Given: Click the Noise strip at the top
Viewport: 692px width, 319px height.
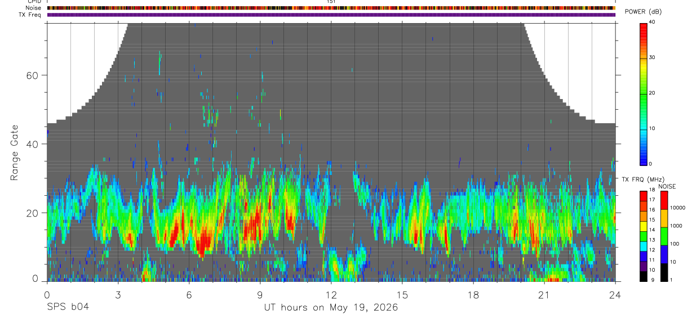Looking at the screenshot, I should tap(331, 8).
